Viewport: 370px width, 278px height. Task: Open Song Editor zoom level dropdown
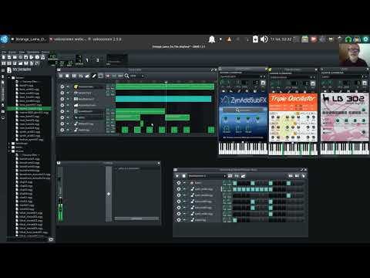tap(137, 76)
